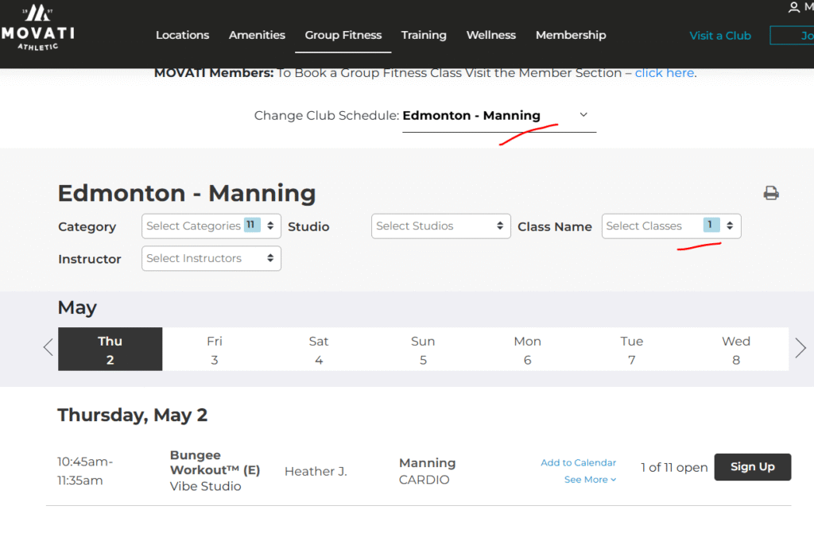
Task: Select the Sun 5 date tab
Action: 423,350
